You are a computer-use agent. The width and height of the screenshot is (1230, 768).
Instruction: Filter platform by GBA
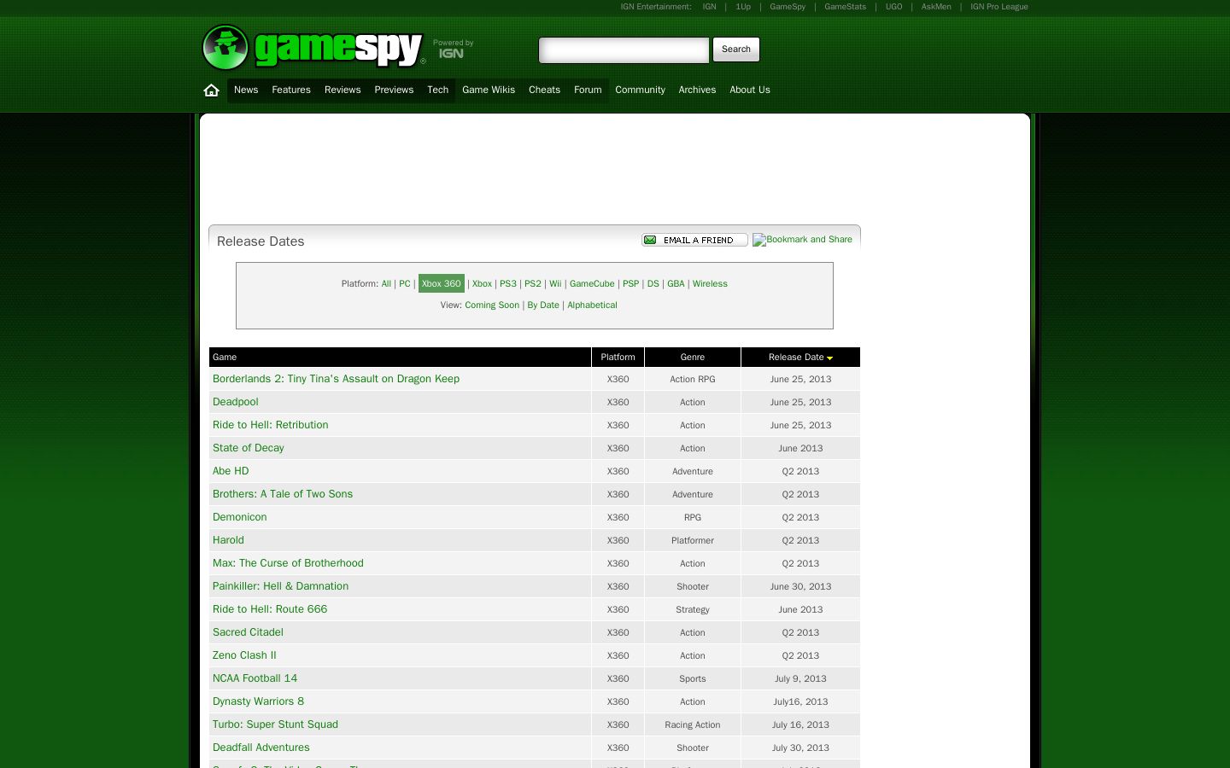tap(676, 284)
